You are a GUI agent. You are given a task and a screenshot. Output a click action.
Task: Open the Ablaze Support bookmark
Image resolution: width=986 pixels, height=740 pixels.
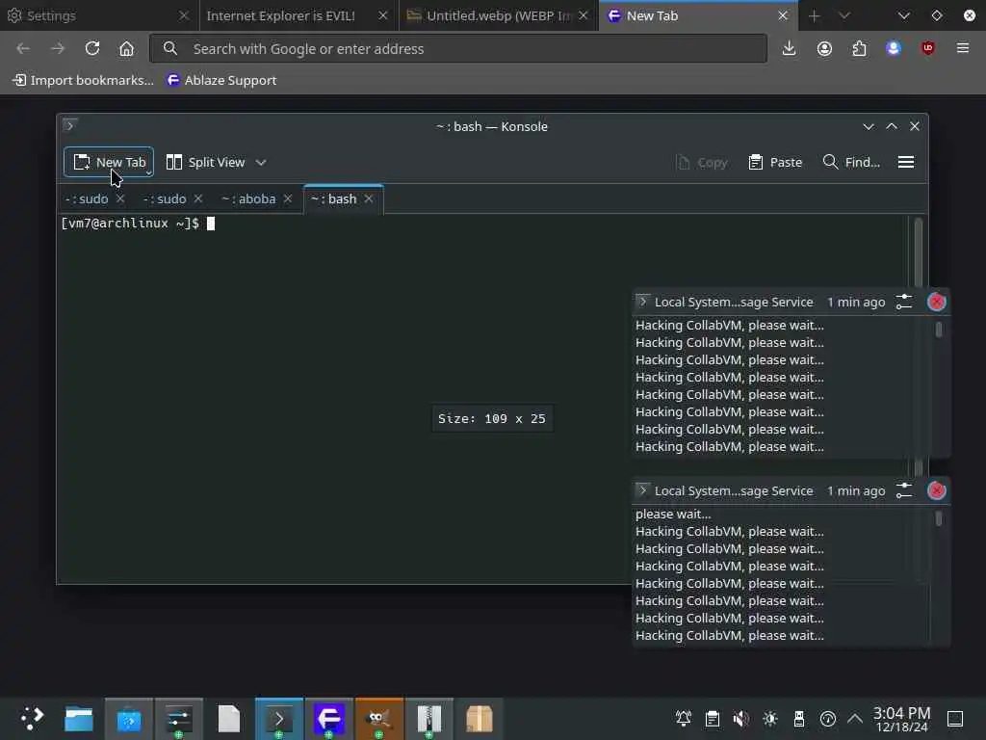(222, 80)
